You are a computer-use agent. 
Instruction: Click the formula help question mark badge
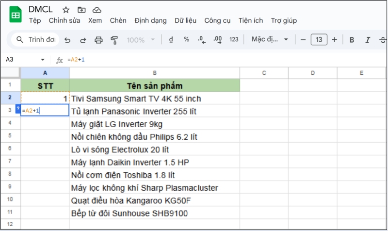(x=18, y=109)
